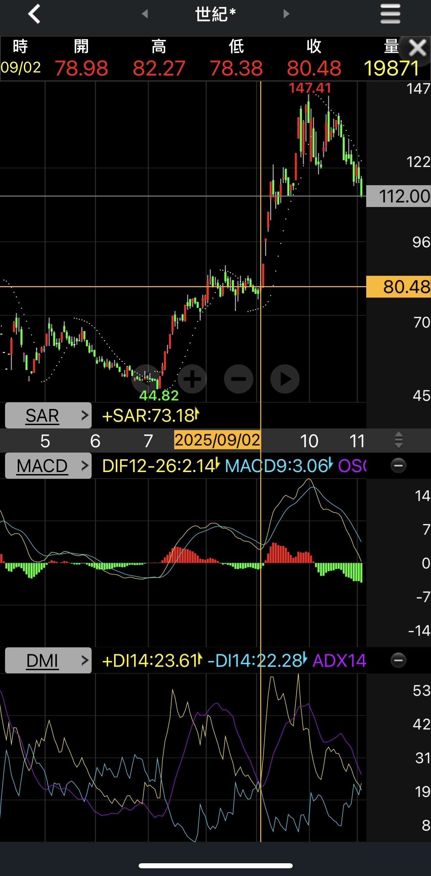431x876 pixels.
Task: Open the MACD indicator selector
Action: point(48,466)
